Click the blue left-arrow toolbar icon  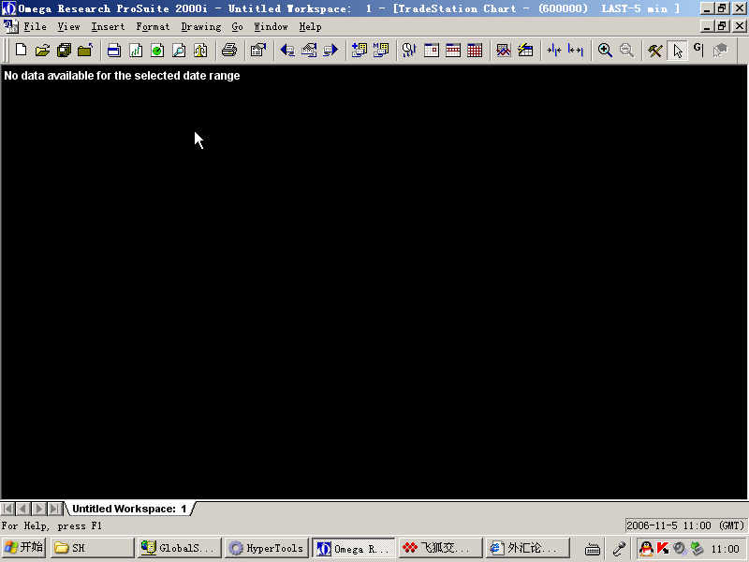tap(287, 51)
